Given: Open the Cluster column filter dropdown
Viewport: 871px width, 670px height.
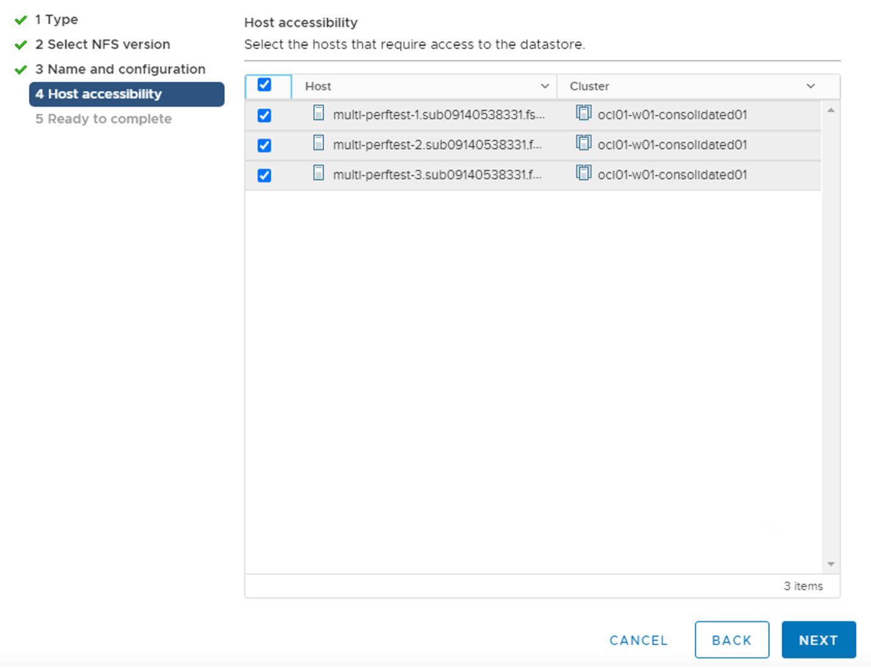Looking at the screenshot, I should click(811, 86).
